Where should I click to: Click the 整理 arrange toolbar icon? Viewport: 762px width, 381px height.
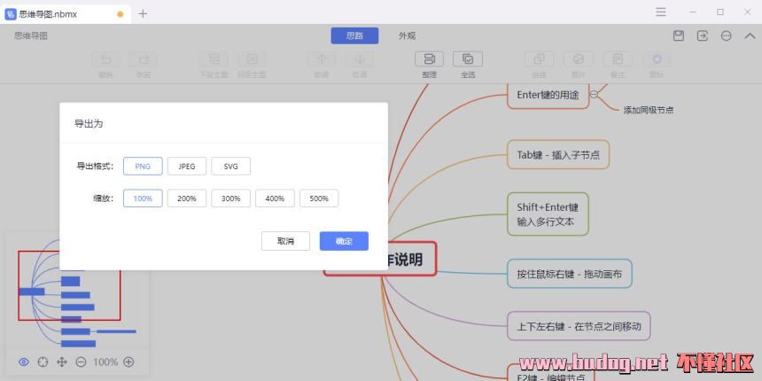(x=429, y=59)
